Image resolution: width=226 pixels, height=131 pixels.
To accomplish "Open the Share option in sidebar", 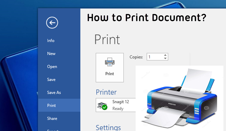I will click(x=52, y=119).
